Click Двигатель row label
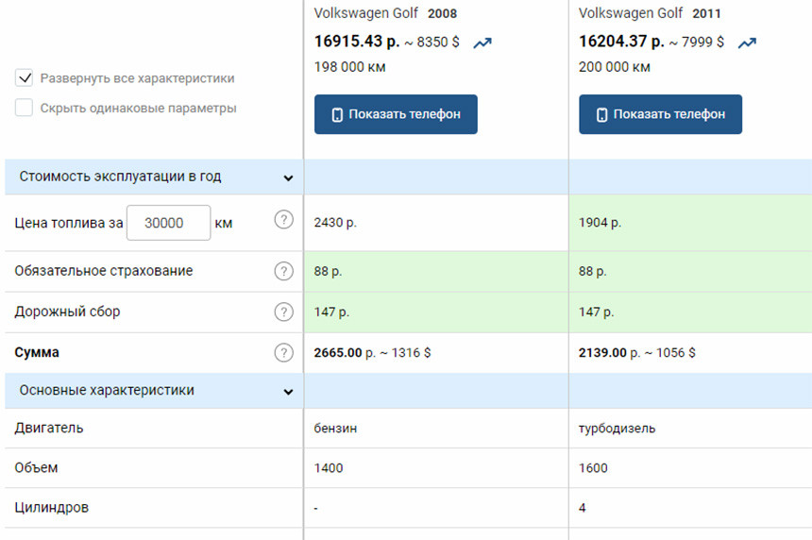812x540 pixels. coord(49,429)
